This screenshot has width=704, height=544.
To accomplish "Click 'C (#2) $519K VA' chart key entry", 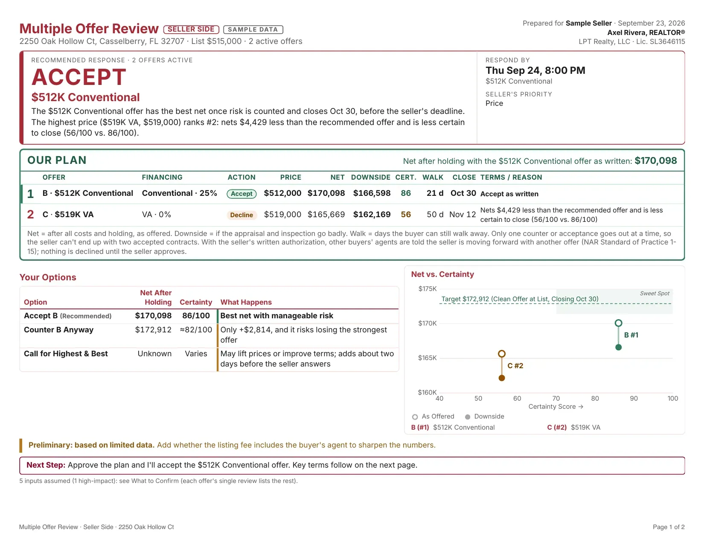I will coord(573,428).
